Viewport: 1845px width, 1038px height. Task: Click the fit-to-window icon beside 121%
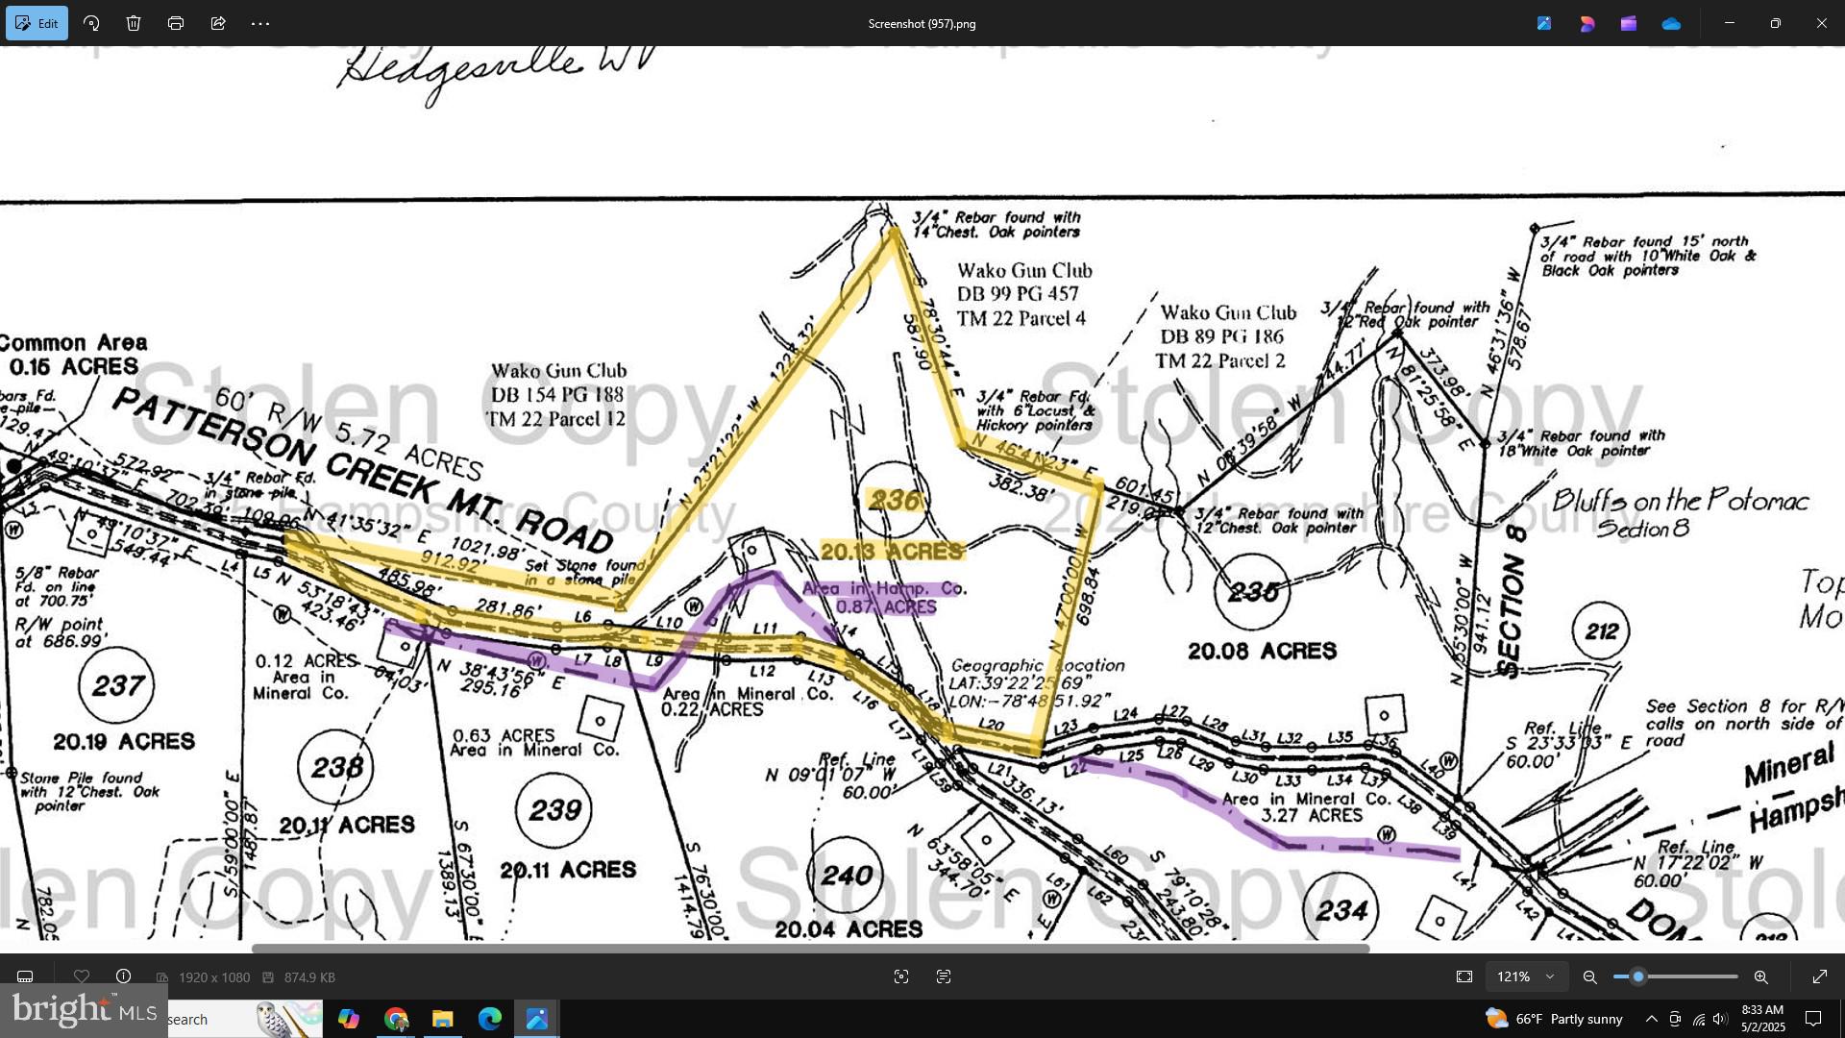click(x=1464, y=976)
